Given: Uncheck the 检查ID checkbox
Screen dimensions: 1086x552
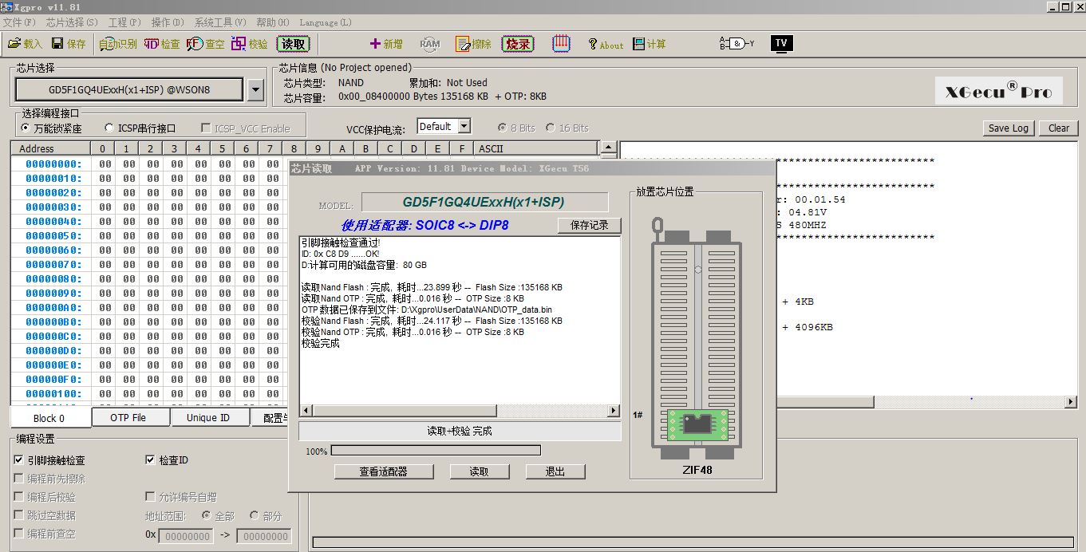Looking at the screenshot, I should (x=150, y=460).
